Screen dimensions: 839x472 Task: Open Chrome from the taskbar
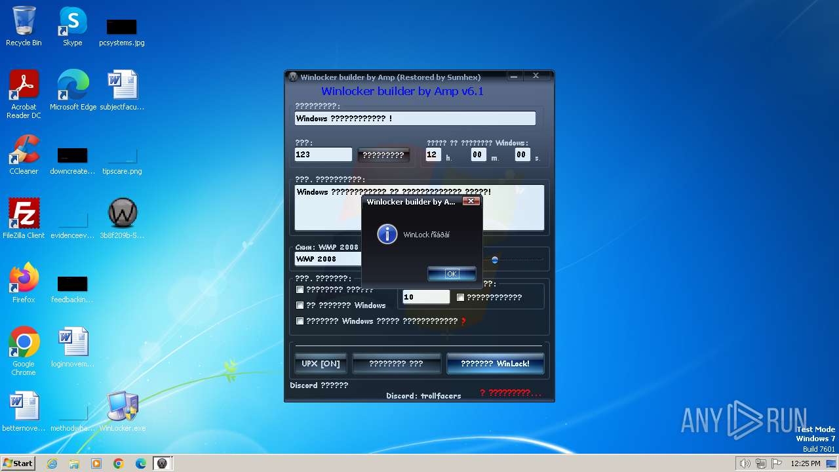click(119, 463)
